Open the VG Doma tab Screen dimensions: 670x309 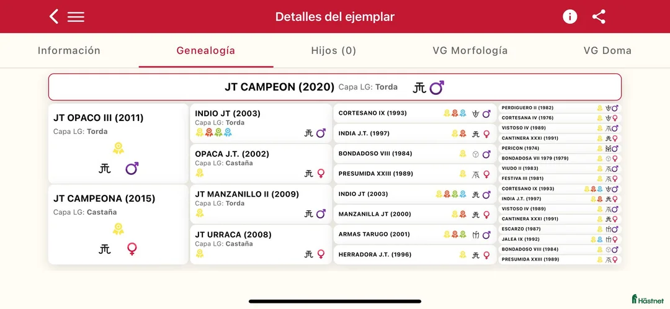pyautogui.click(x=607, y=51)
